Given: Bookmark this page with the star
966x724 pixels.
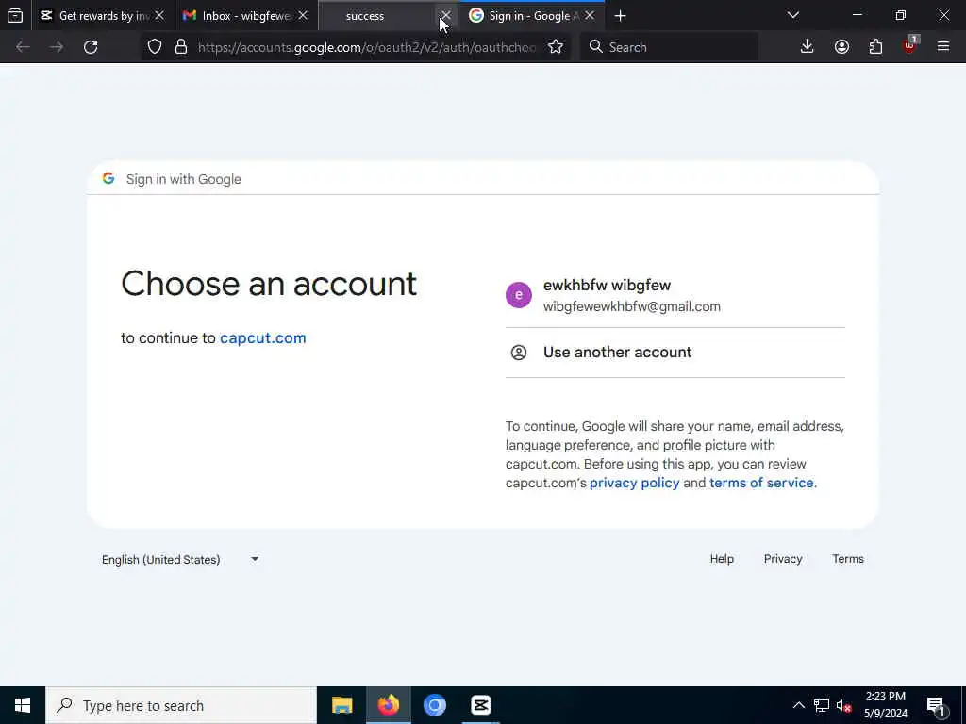Looking at the screenshot, I should (556, 47).
